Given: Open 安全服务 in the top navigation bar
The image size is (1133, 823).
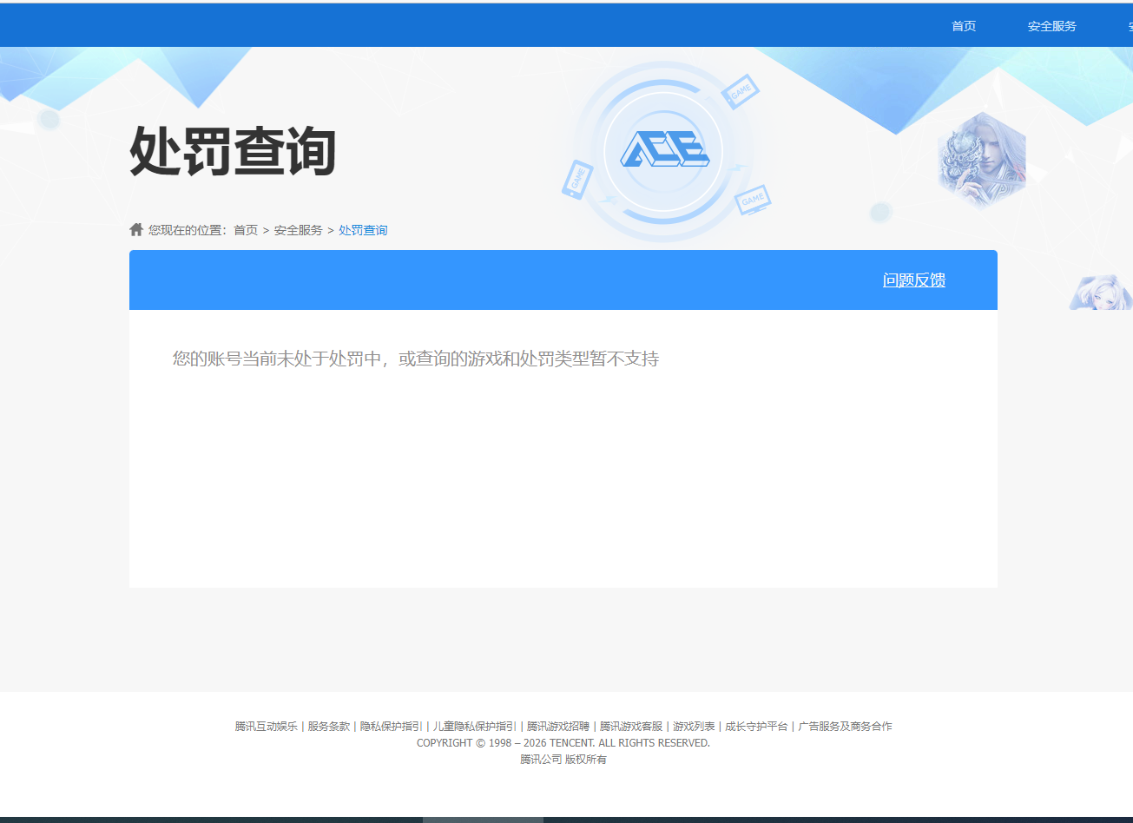Looking at the screenshot, I should 1052,26.
